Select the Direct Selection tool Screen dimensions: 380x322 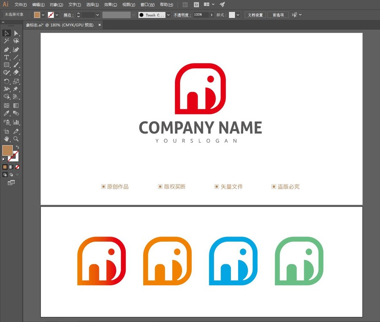[16, 33]
